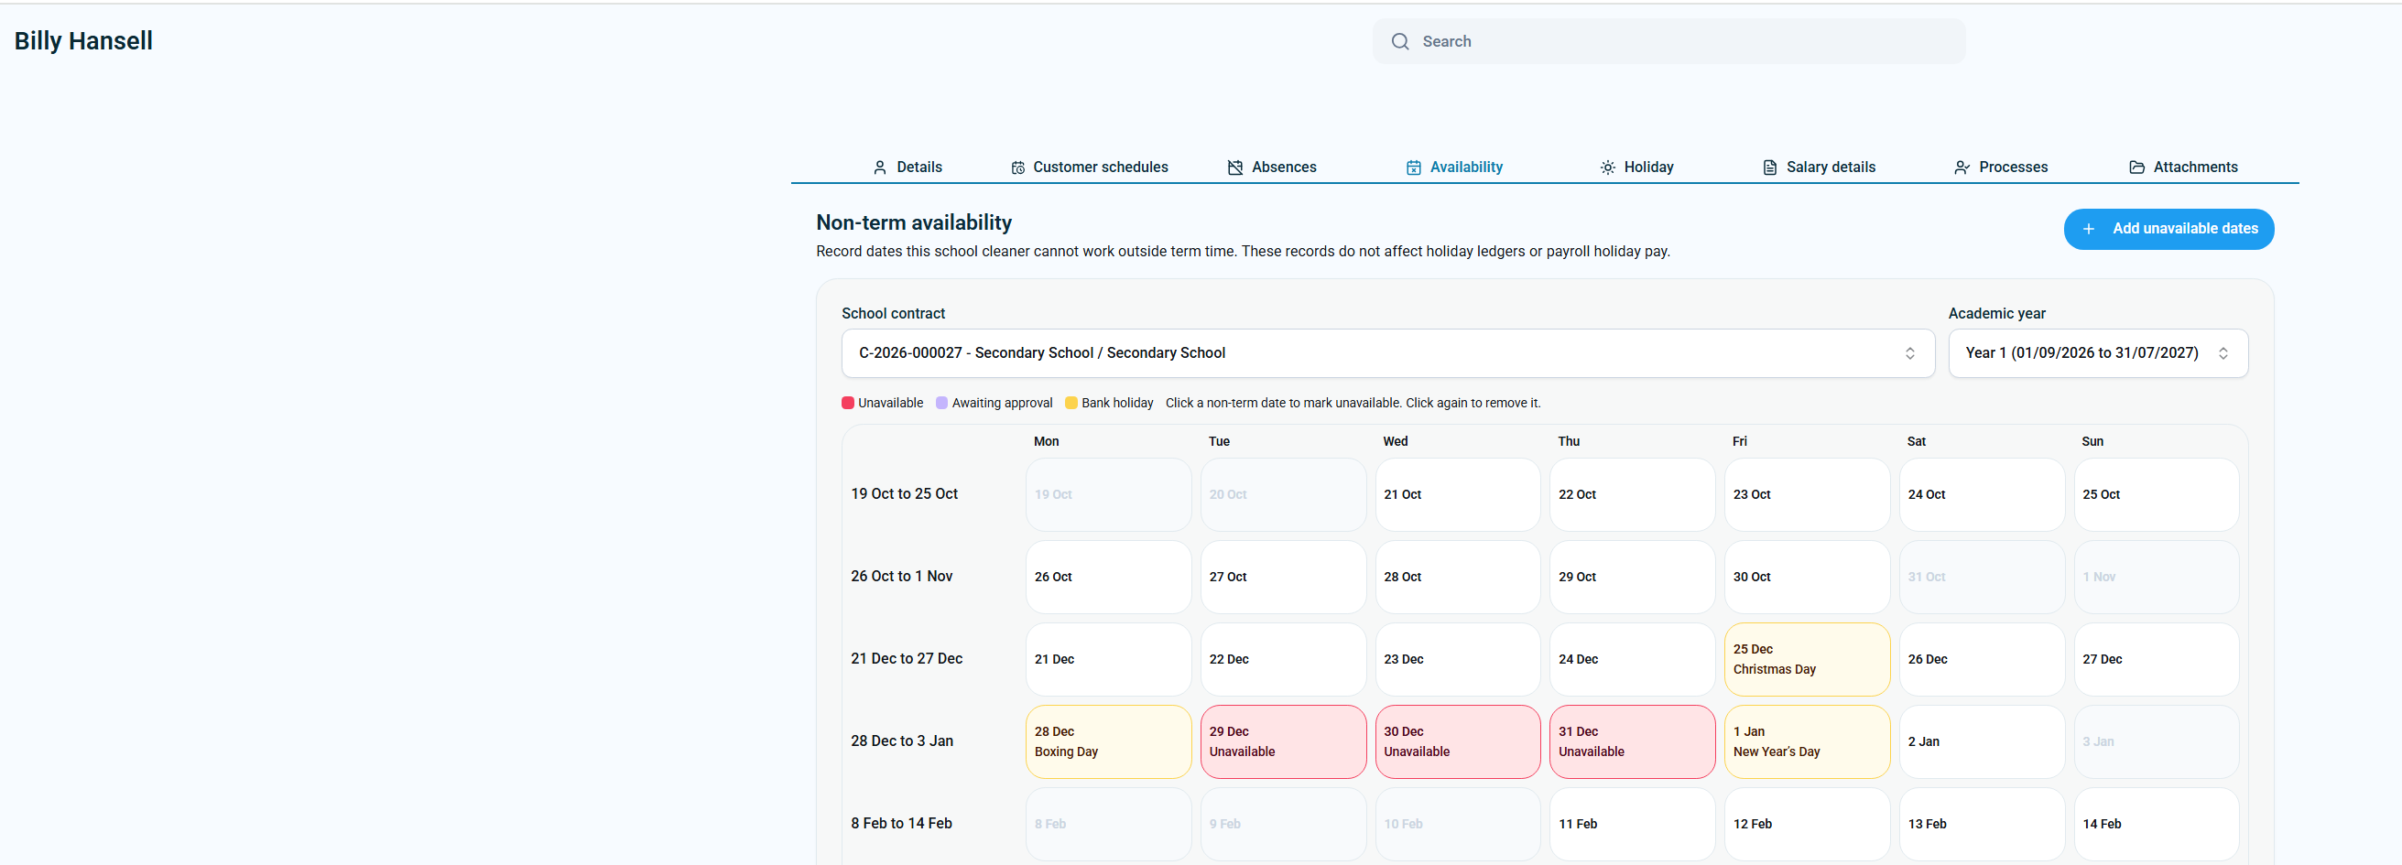Toggle 22 Dec date cell

[1283, 659]
